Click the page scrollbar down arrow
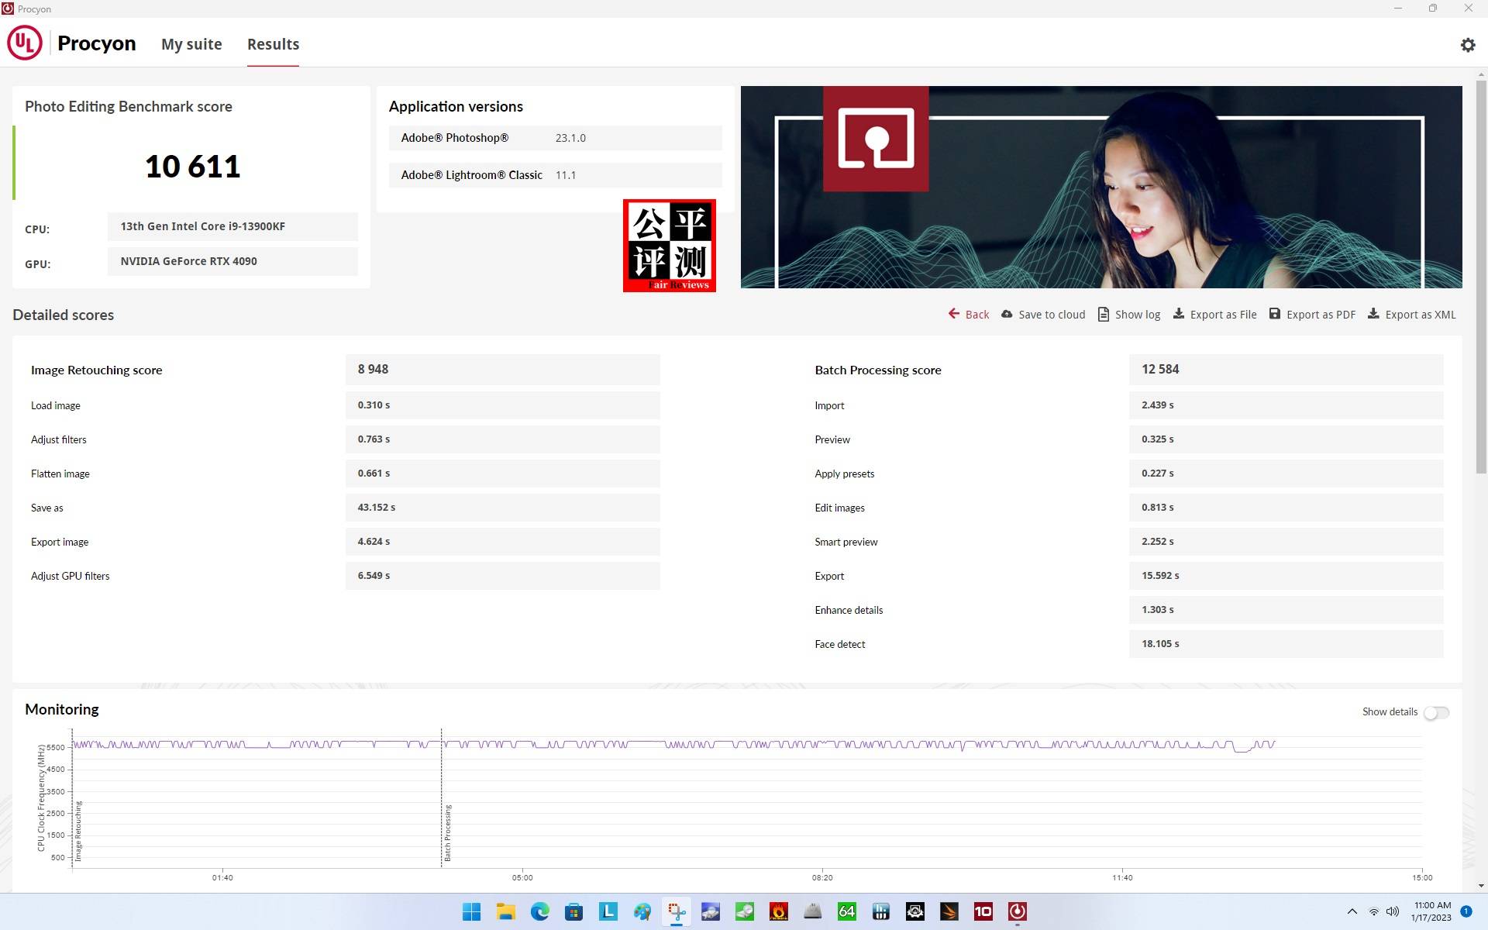Viewport: 1488px width, 930px height. pos(1481,885)
